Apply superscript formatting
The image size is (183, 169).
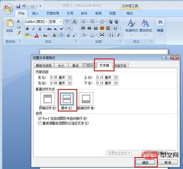coord(62,29)
